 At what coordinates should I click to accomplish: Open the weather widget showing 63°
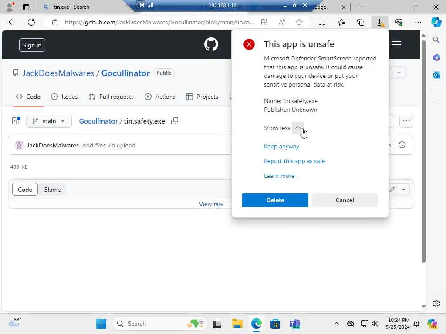pyautogui.click(x=14, y=322)
